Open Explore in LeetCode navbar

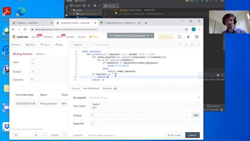[x=36, y=37]
